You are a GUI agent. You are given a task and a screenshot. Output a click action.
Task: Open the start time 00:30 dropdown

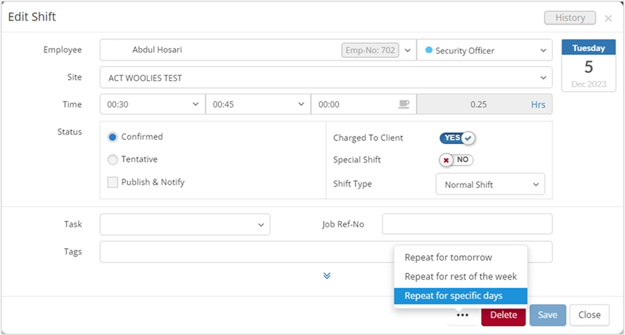pos(152,104)
